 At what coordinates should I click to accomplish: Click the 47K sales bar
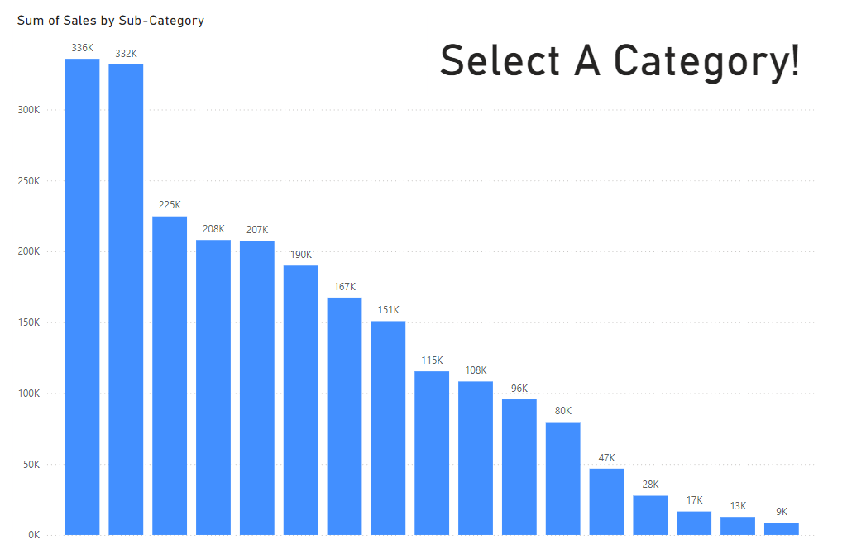pyautogui.click(x=607, y=501)
